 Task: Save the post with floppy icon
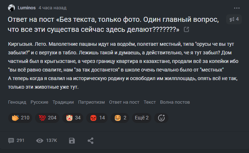tap(72, 140)
